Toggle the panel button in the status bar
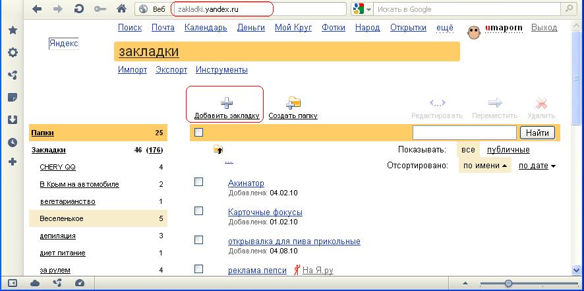Screen dimensions: 584x291 pyautogui.click(x=12, y=284)
